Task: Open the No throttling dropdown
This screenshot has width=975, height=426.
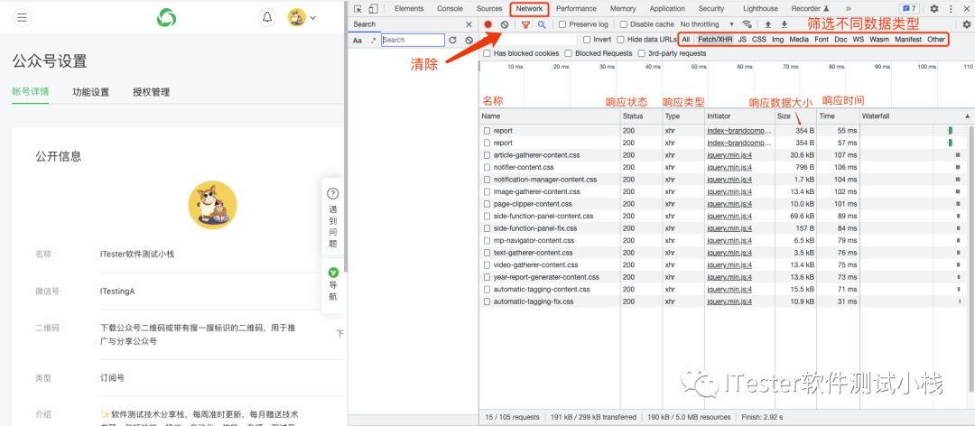Action: tap(708, 24)
